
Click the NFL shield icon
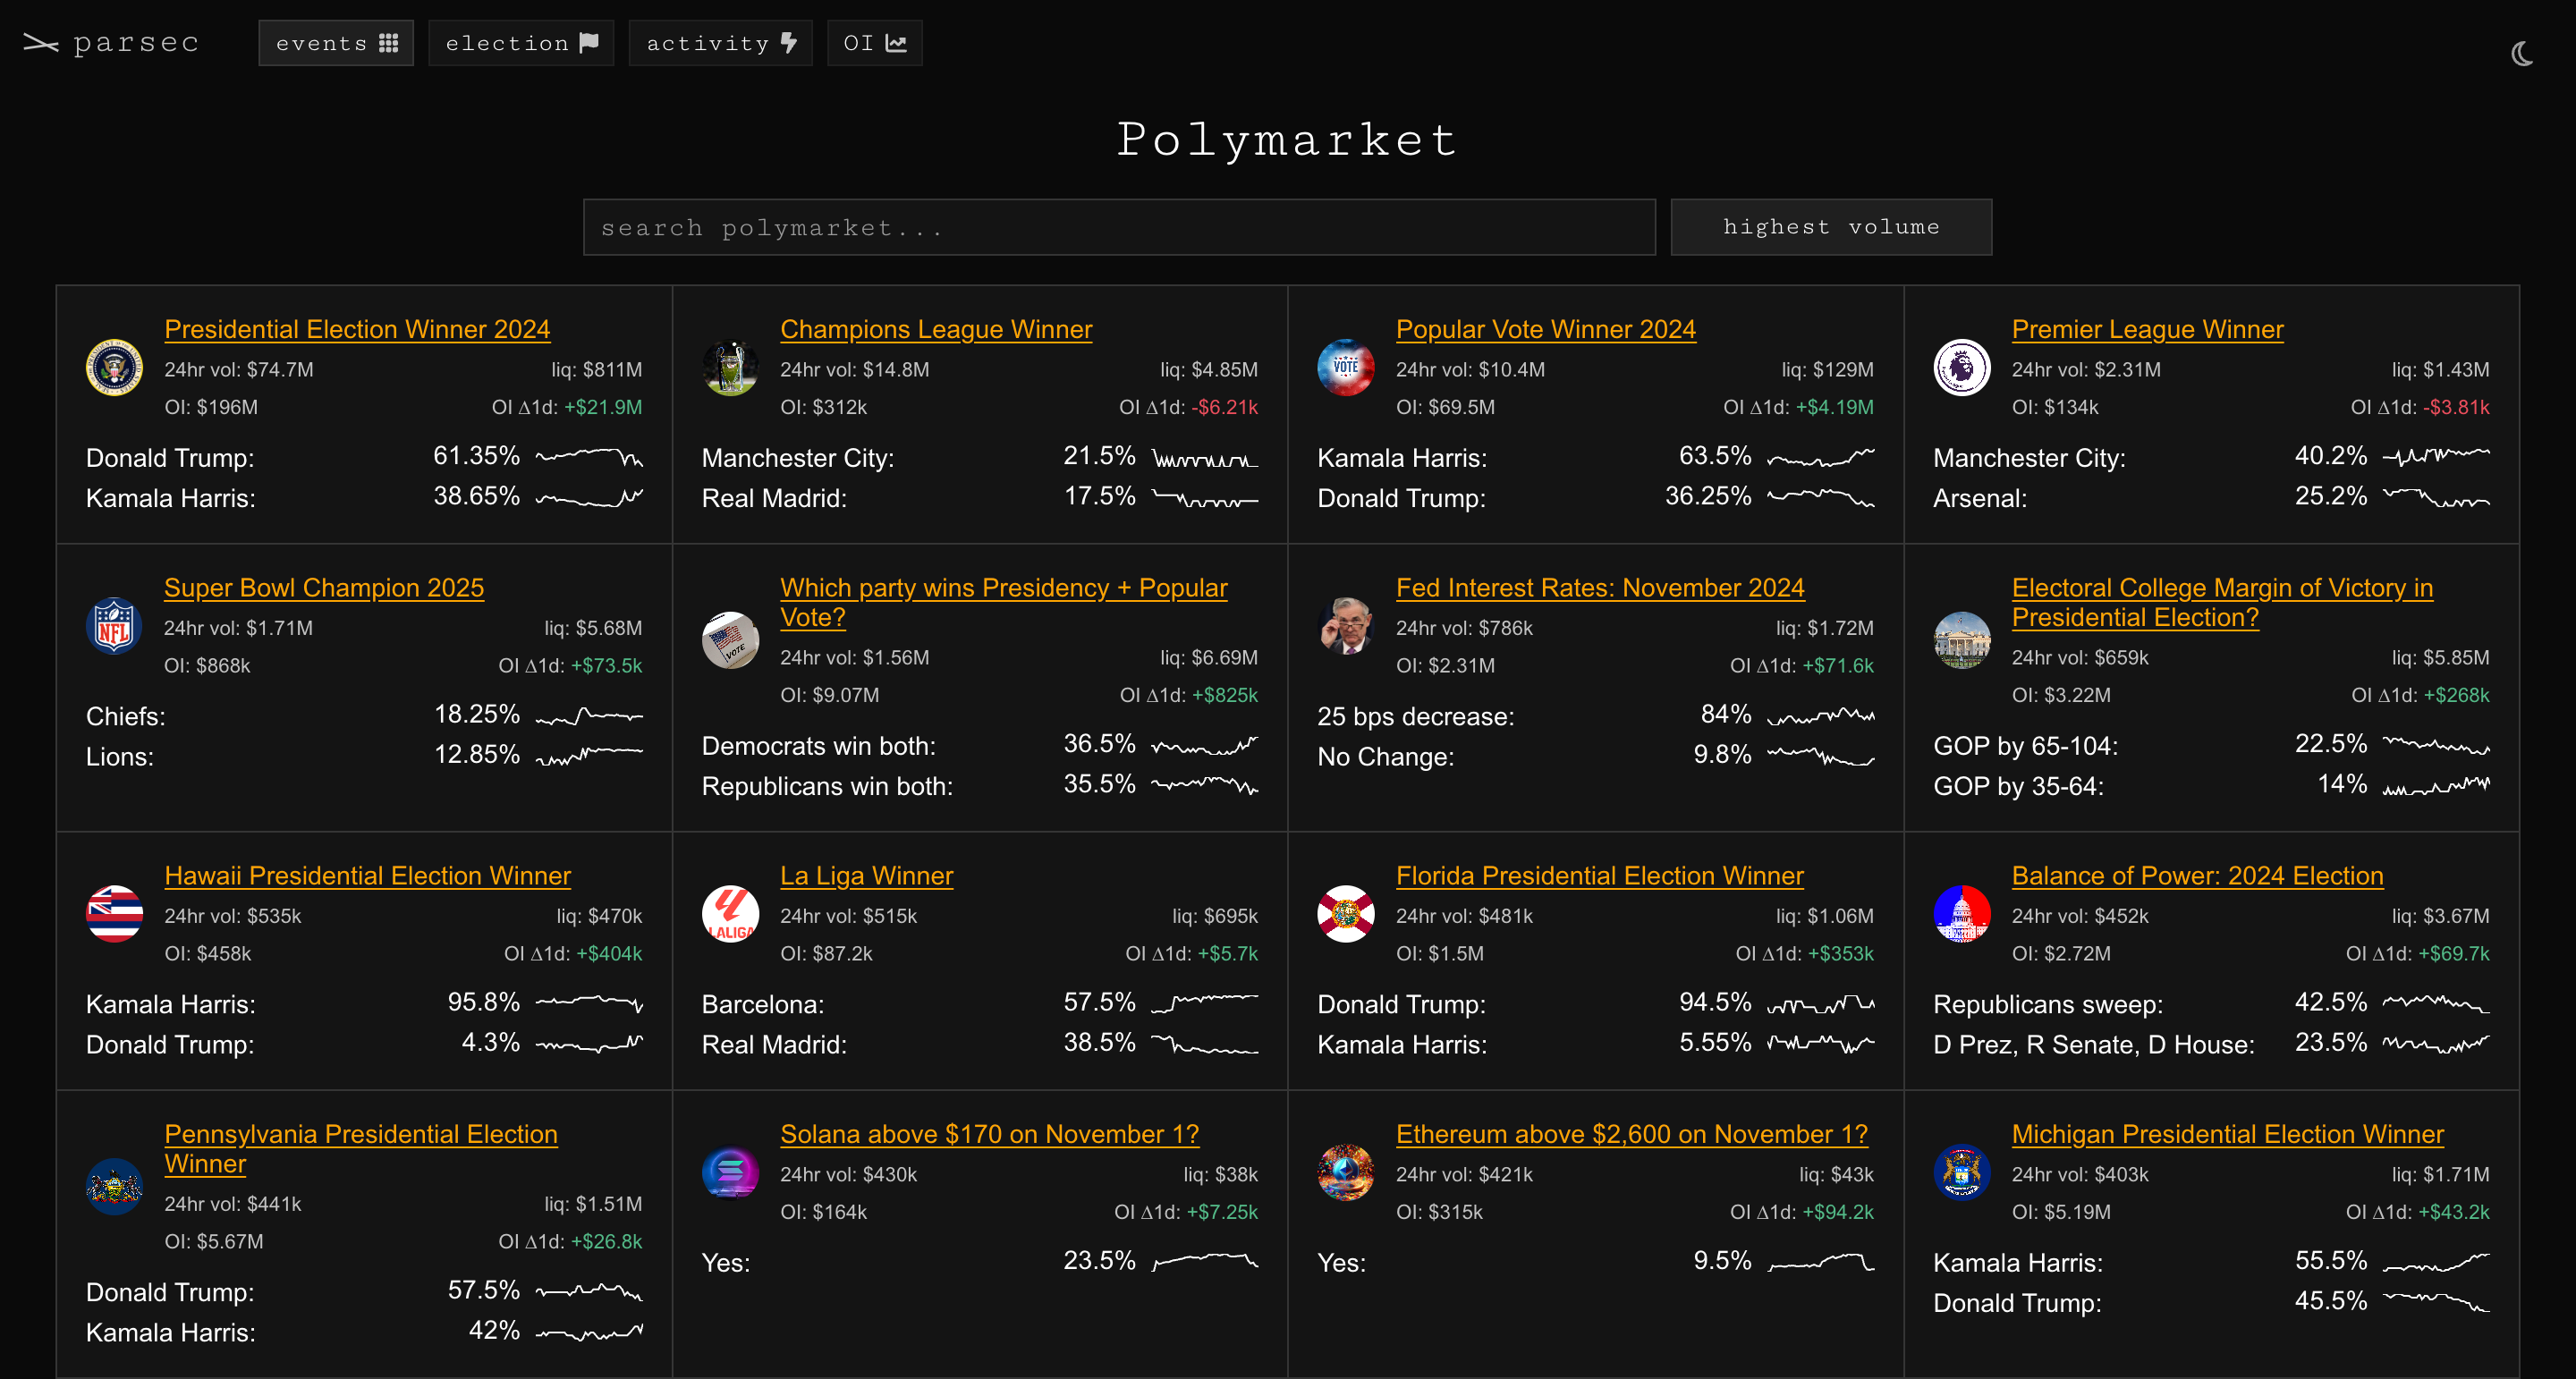coord(114,626)
